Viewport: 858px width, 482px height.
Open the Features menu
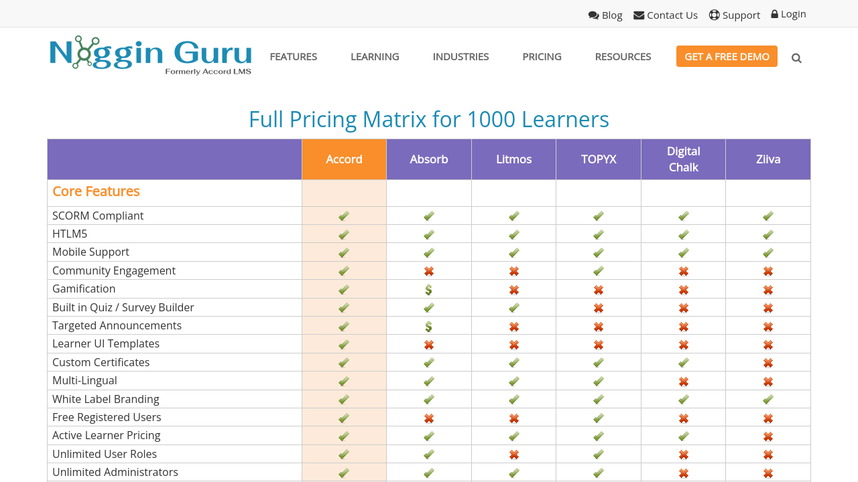294,56
